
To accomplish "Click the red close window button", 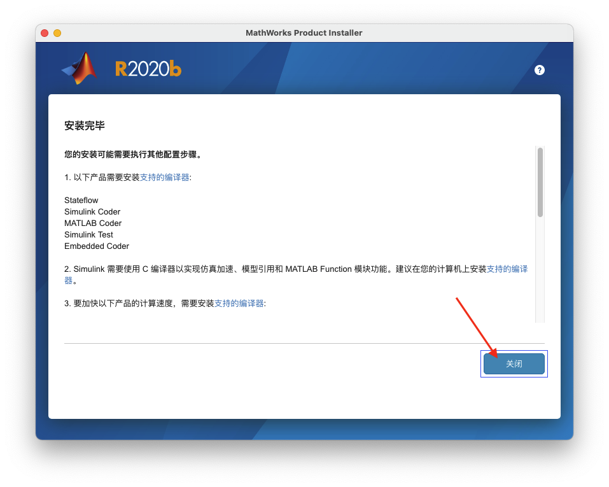I will [x=45, y=33].
